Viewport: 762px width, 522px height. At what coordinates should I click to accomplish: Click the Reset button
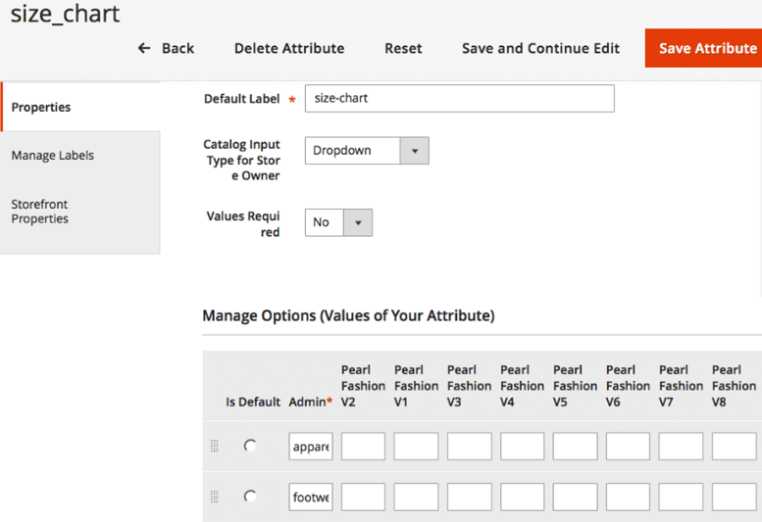pyautogui.click(x=403, y=48)
